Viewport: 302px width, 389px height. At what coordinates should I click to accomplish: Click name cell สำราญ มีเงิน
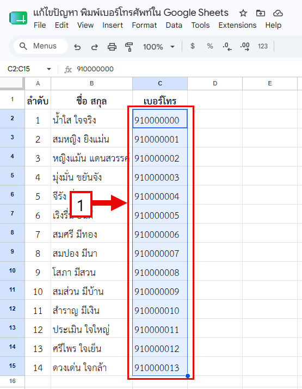point(91,309)
